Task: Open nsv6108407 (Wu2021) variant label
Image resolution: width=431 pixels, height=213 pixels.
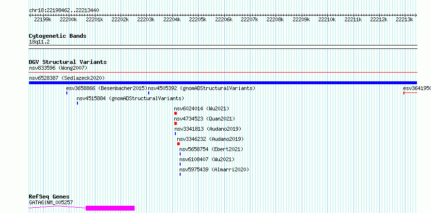Action: coord(207,159)
